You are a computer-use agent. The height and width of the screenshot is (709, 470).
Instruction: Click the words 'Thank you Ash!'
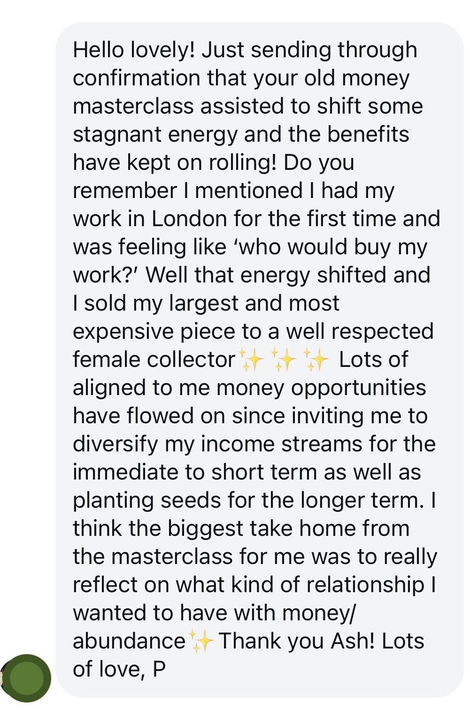(x=297, y=641)
